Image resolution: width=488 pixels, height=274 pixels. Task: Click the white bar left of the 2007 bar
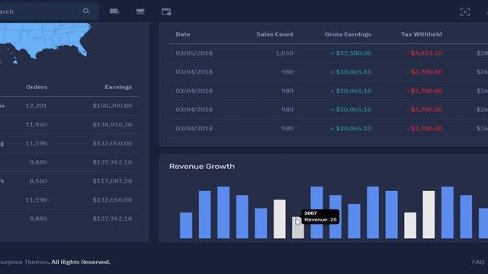280,219
